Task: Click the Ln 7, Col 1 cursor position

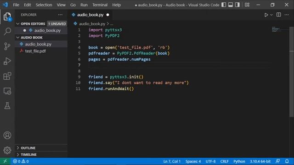Action: coord(172,161)
